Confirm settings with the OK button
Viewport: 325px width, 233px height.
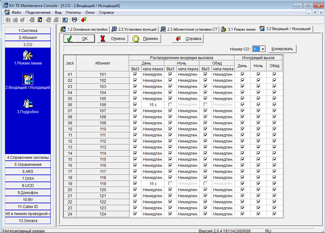pyautogui.click(x=79, y=39)
